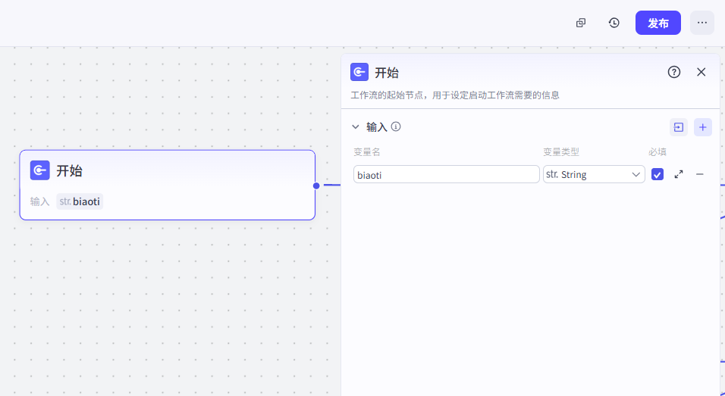Image resolution: width=725 pixels, height=396 pixels.
Task: Open the str. String type dropdown
Action: (x=594, y=174)
